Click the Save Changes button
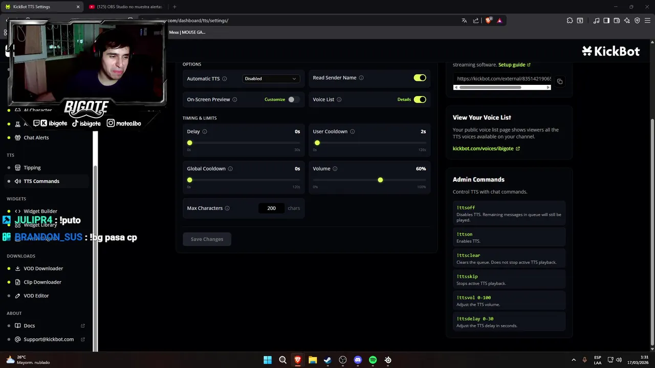 207,239
